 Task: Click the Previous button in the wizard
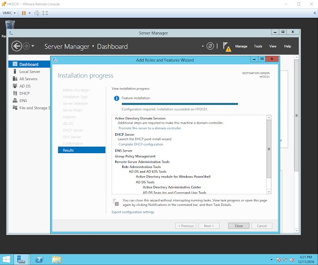pyautogui.click(x=186, y=226)
